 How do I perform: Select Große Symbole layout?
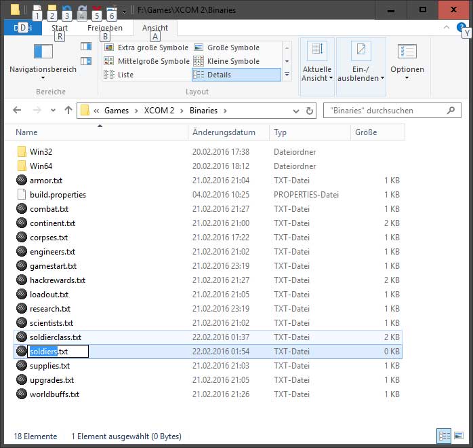[226, 48]
